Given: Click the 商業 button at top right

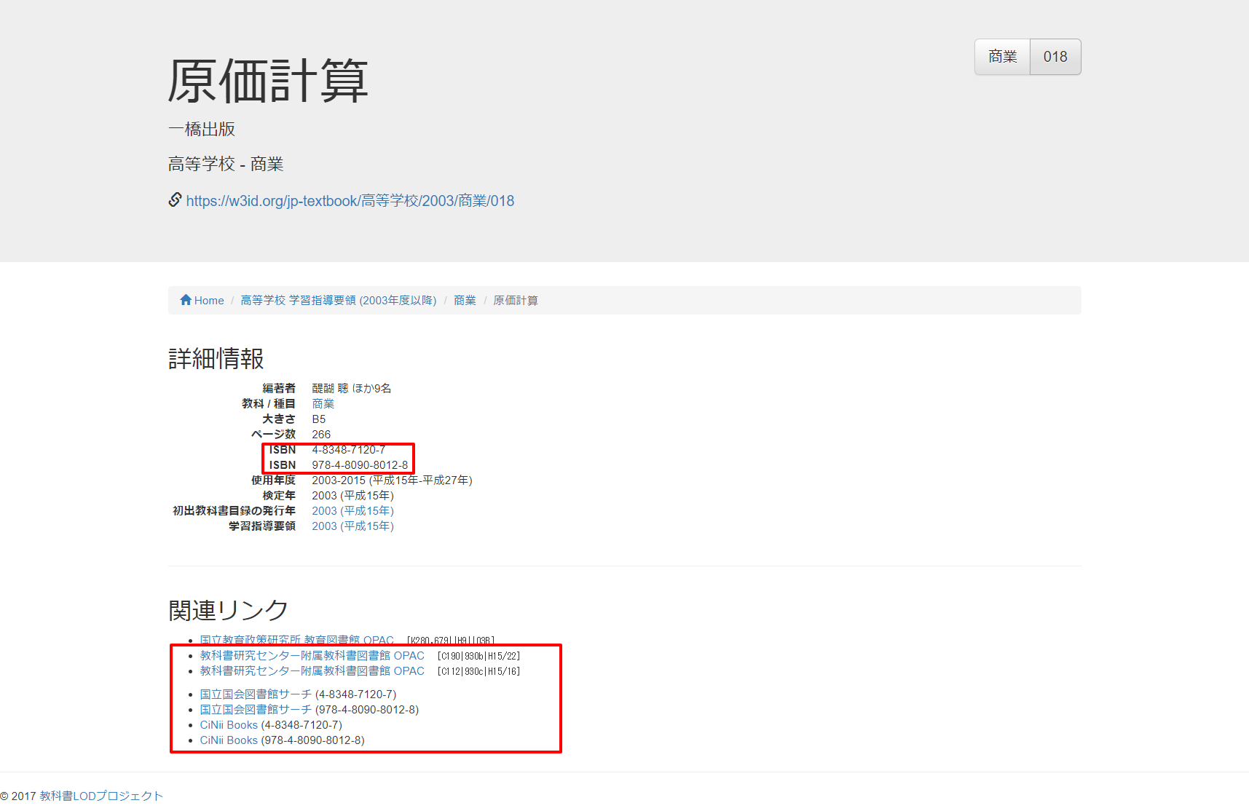Looking at the screenshot, I should point(1001,56).
